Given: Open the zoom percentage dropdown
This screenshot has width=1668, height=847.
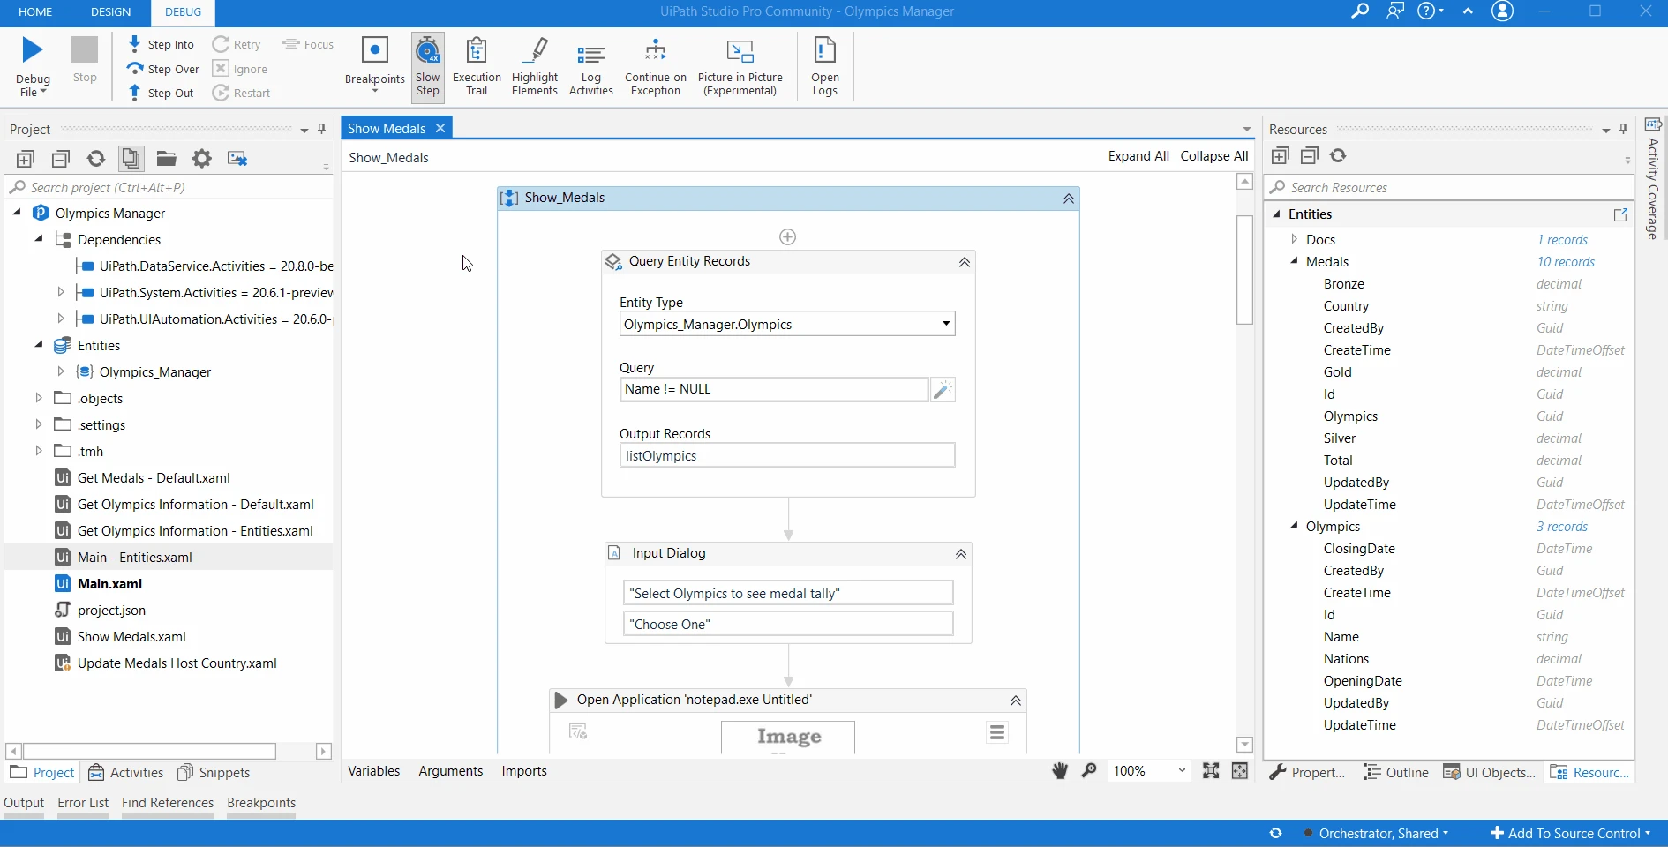Looking at the screenshot, I should click(1182, 771).
